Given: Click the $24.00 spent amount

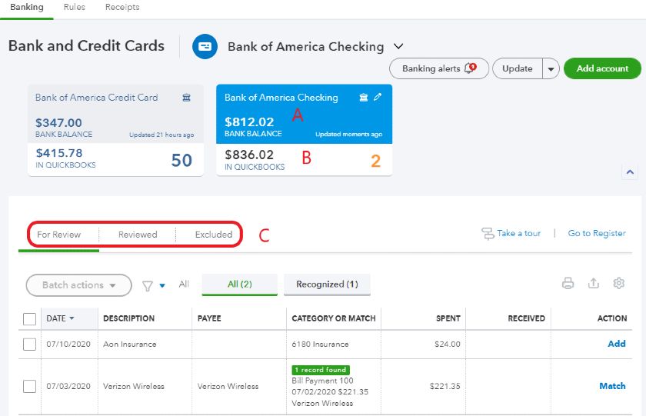Looking at the screenshot, I should click(448, 344).
